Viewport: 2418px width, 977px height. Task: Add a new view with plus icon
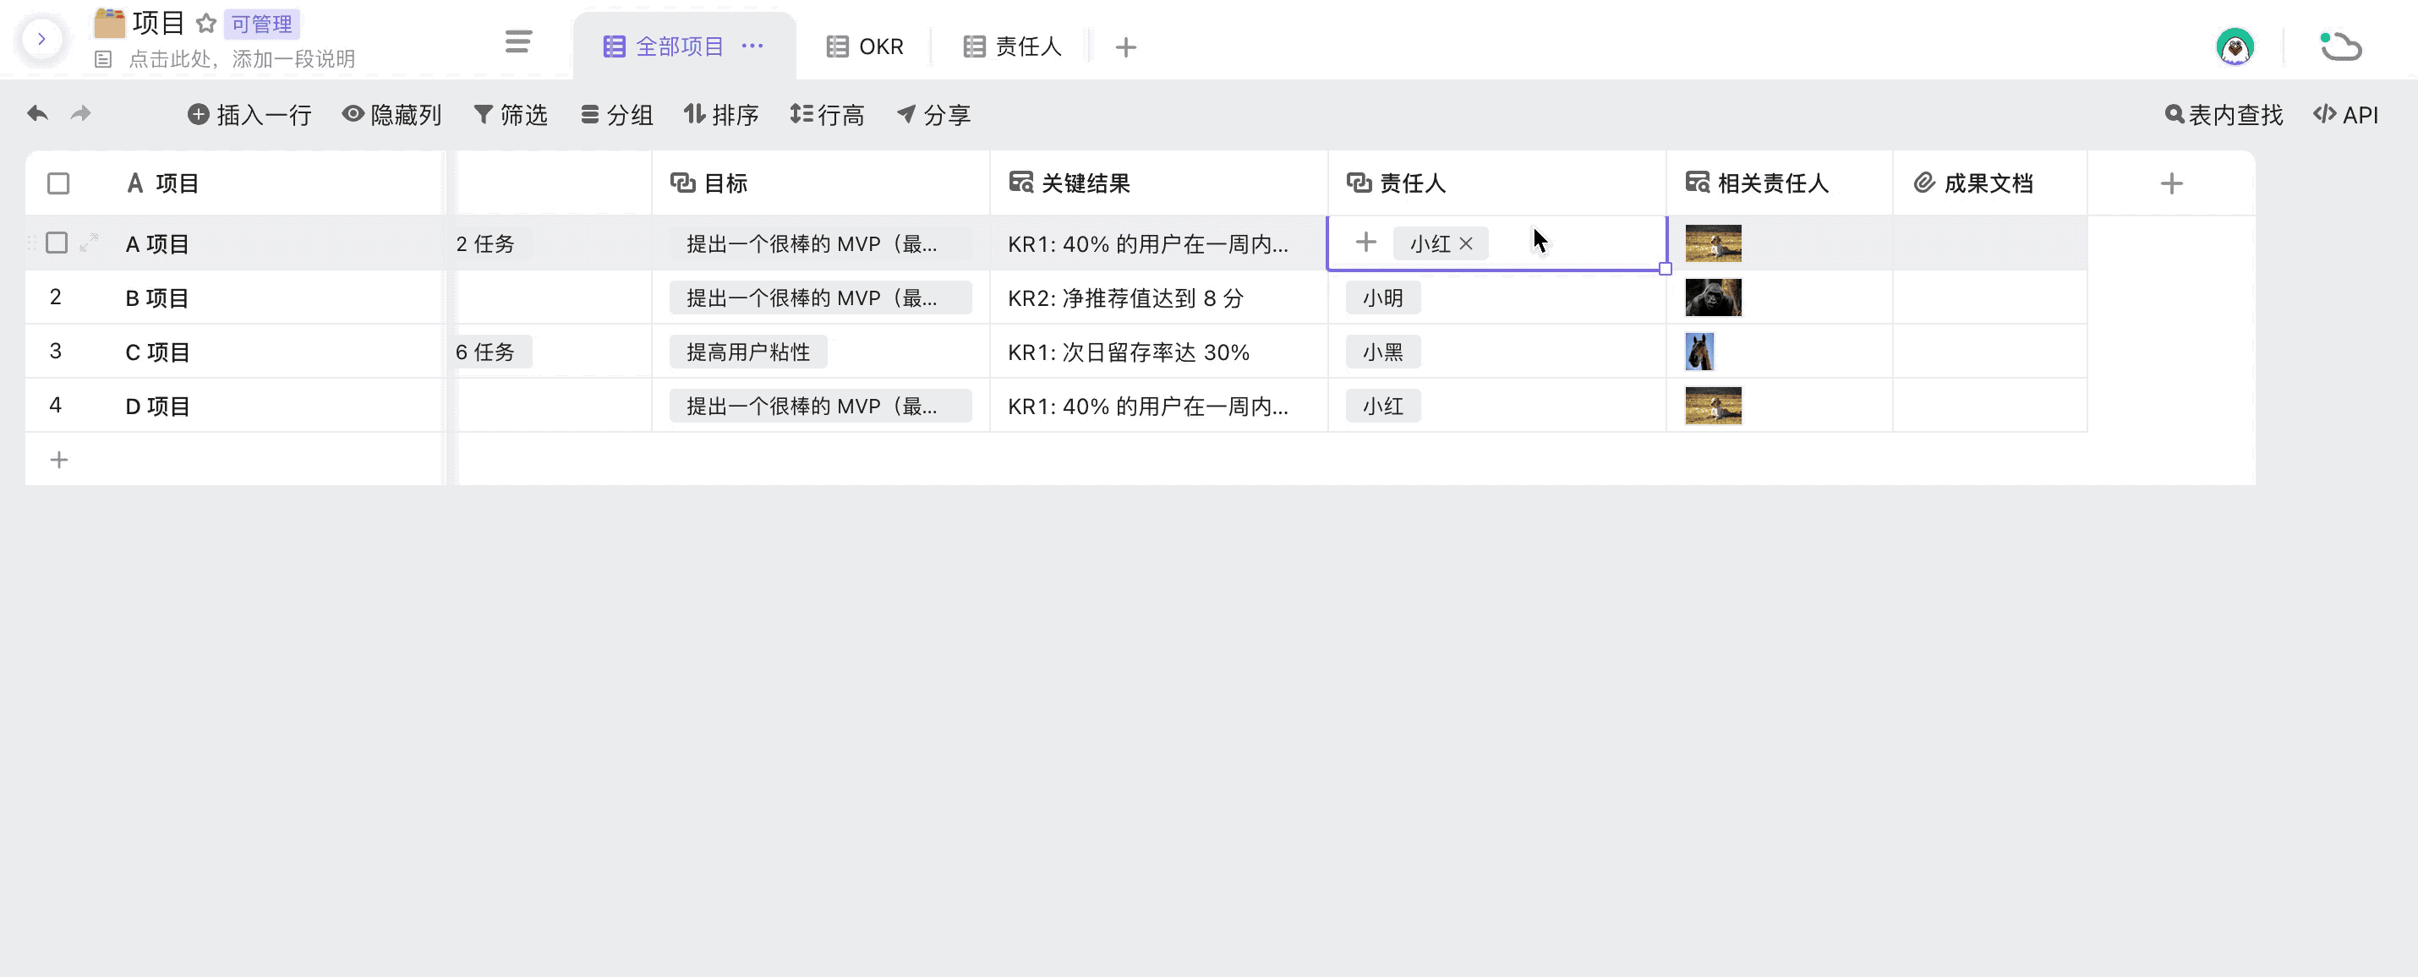point(1125,47)
